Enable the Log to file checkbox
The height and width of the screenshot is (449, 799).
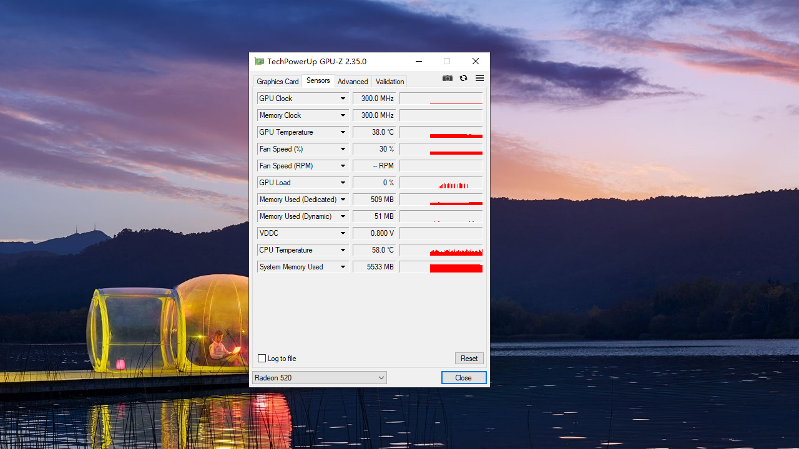[x=262, y=358]
